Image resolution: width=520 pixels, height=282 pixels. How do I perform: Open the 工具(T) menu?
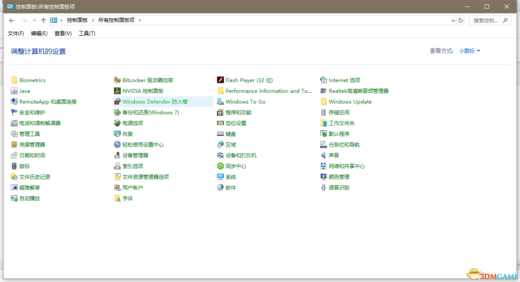(87, 34)
